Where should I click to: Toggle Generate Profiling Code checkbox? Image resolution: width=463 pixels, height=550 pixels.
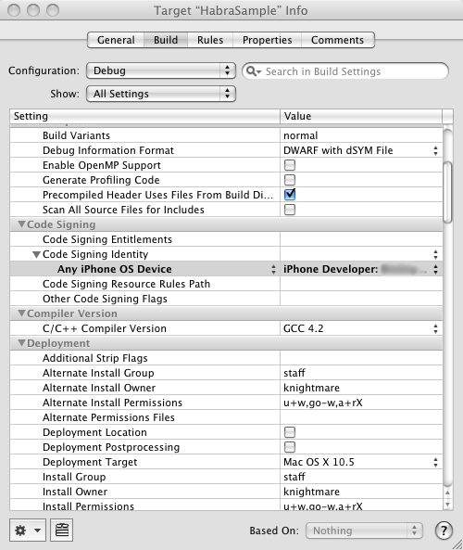click(x=290, y=180)
